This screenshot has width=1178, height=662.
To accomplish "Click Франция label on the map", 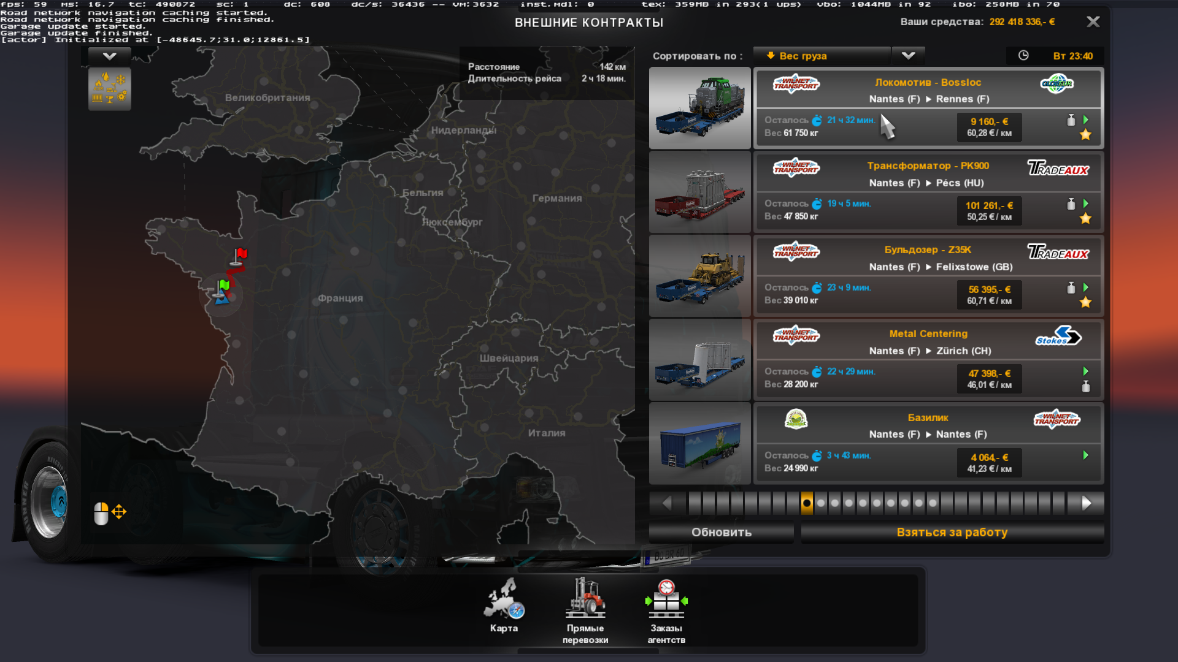I will (x=340, y=298).
